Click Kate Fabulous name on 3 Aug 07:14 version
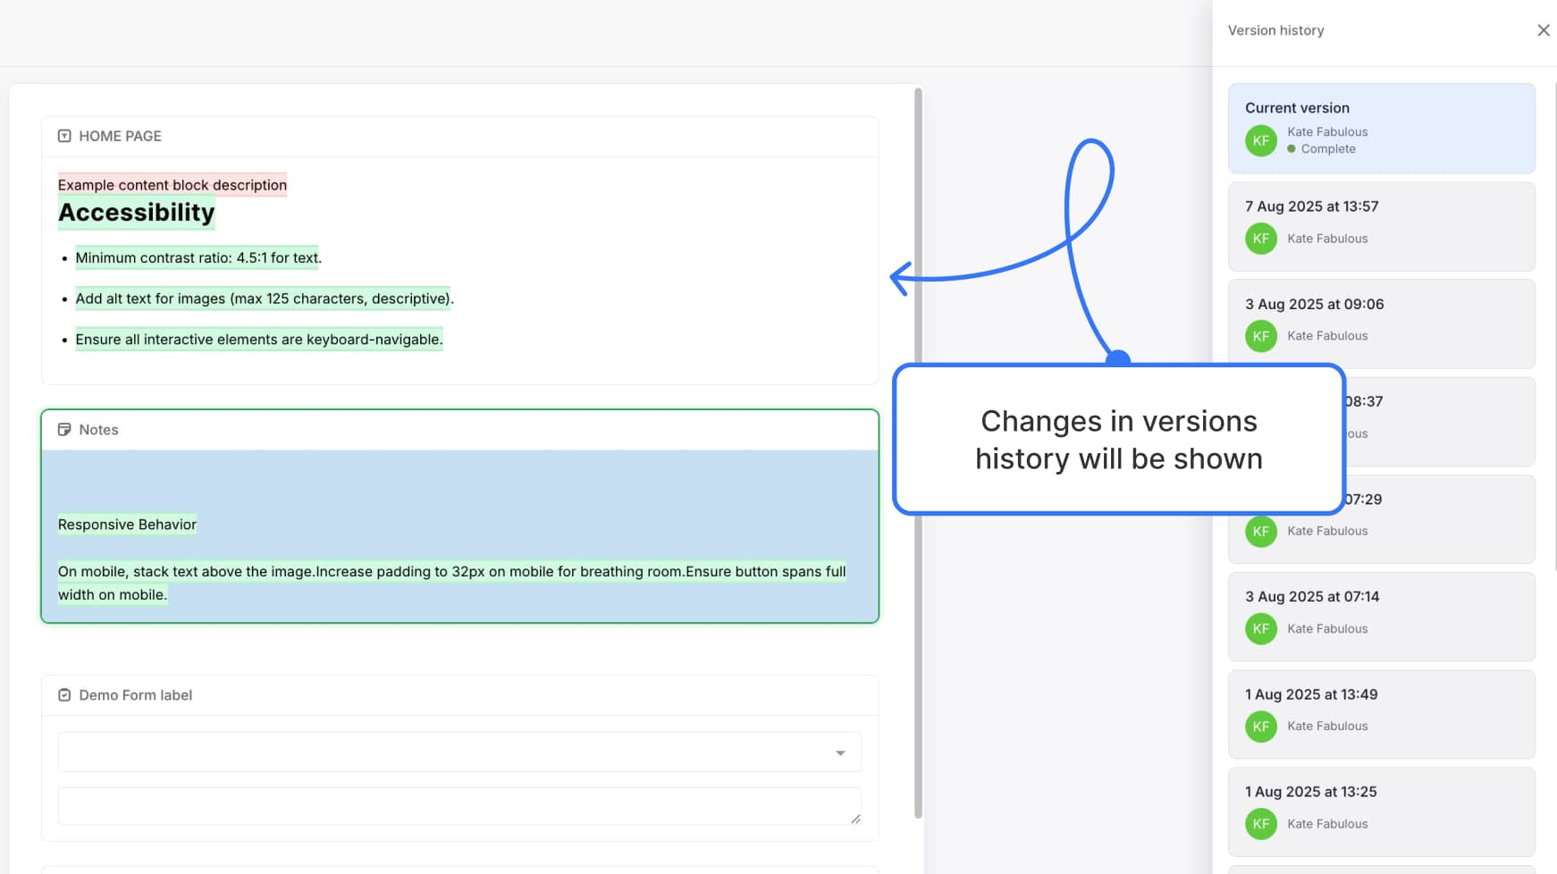The image size is (1557, 874). click(x=1327, y=629)
